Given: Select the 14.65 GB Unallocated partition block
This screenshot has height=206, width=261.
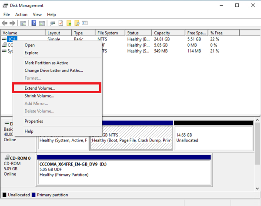Looking at the screenshot, I should [x=213, y=138].
